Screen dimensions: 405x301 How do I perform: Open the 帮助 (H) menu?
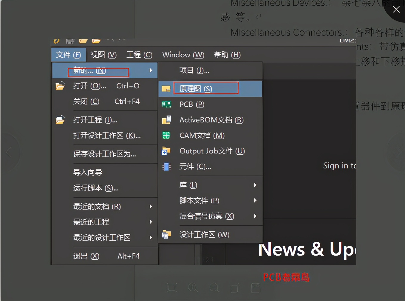tap(227, 55)
